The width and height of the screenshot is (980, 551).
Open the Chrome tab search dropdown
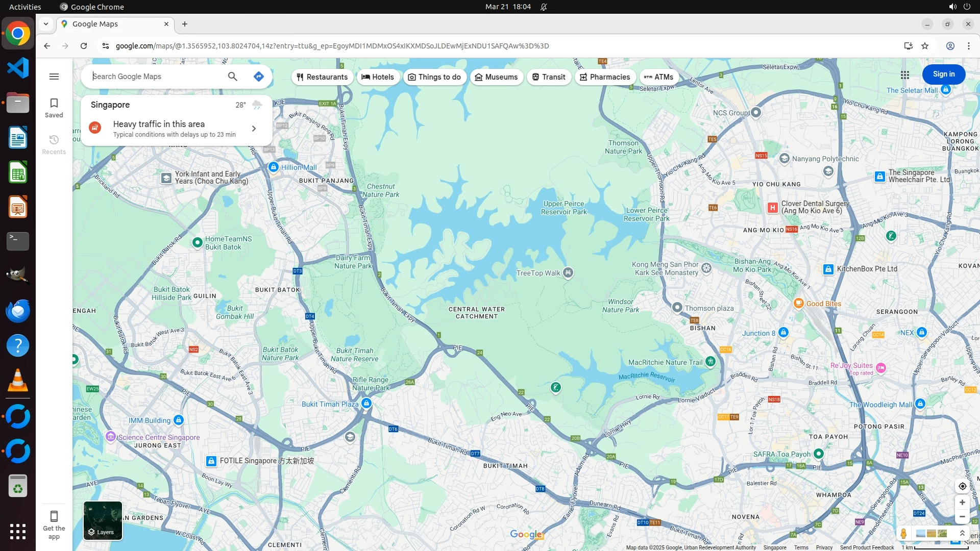coord(46,24)
